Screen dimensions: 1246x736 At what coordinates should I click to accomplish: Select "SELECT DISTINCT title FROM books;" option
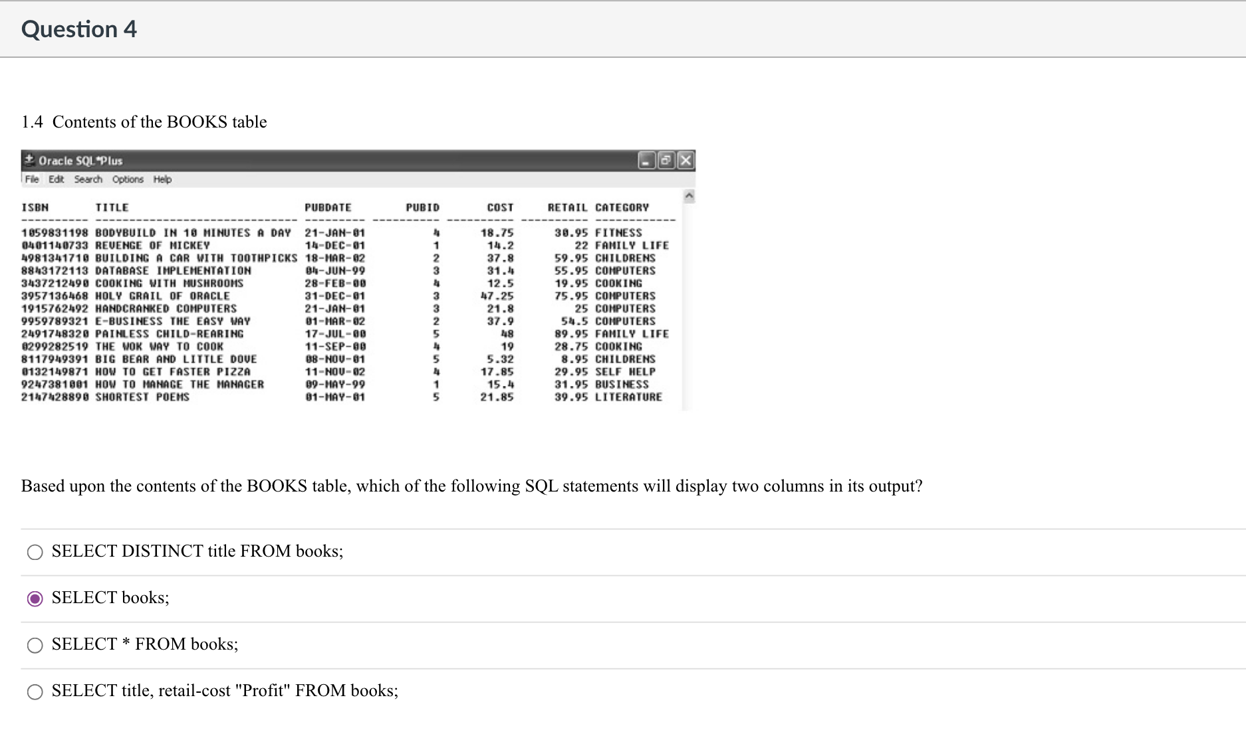coord(35,552)
